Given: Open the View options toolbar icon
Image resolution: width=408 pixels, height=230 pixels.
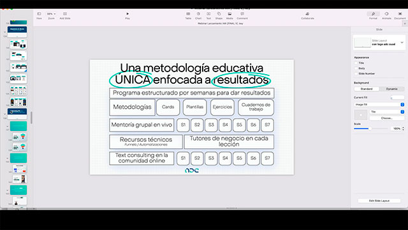Looking at the screenshot, I should (39, 15).
